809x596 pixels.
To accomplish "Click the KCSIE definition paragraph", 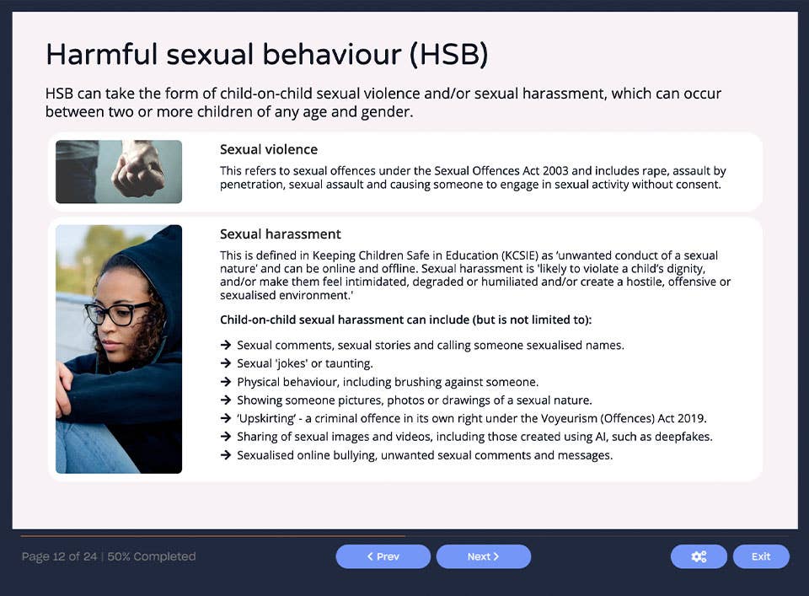I will [475, 275].
